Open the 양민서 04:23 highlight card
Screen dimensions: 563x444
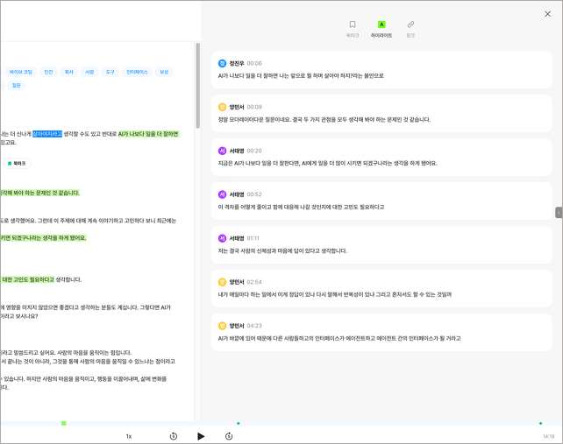point(381,332)
